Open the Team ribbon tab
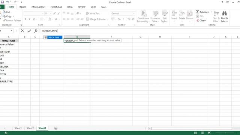Image resolution: width=240 pixels, height=135 pixels. point(103,7)
